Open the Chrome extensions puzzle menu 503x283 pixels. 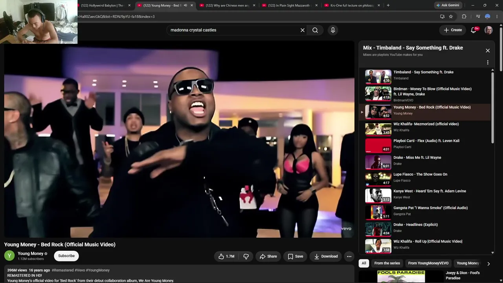click(x=464, y=17)
